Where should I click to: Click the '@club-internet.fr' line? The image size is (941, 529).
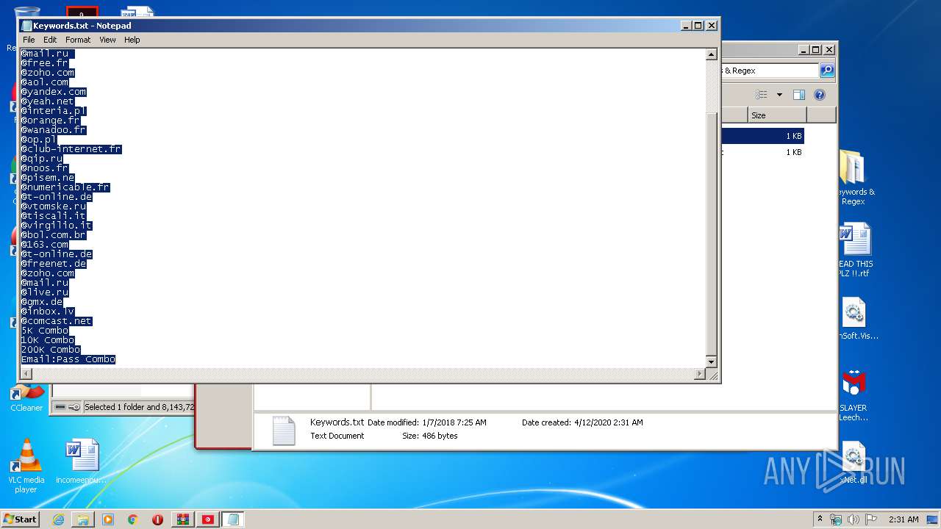(x=71, y=149)
